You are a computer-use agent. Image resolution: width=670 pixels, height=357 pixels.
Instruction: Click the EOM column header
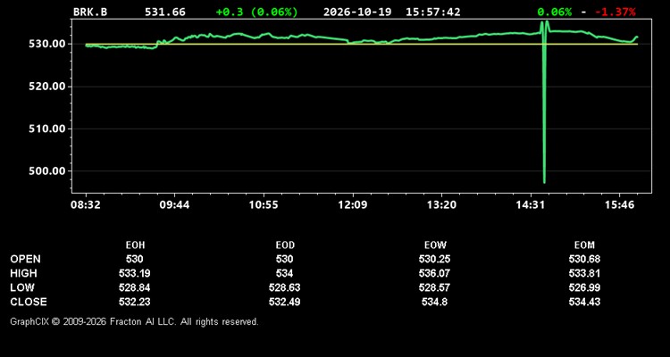(584, 245)
